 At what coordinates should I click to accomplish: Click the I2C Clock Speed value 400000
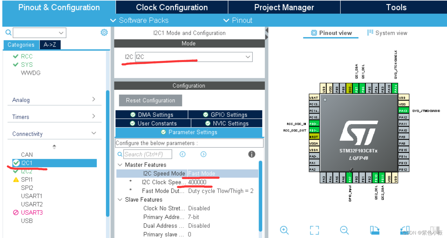click(197, 182)
